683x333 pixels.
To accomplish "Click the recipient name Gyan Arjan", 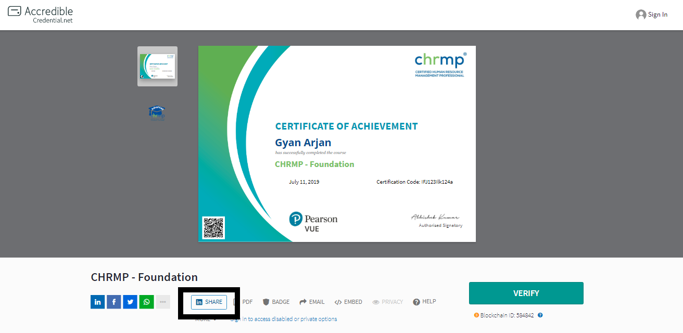I will [x=303, y=143].
